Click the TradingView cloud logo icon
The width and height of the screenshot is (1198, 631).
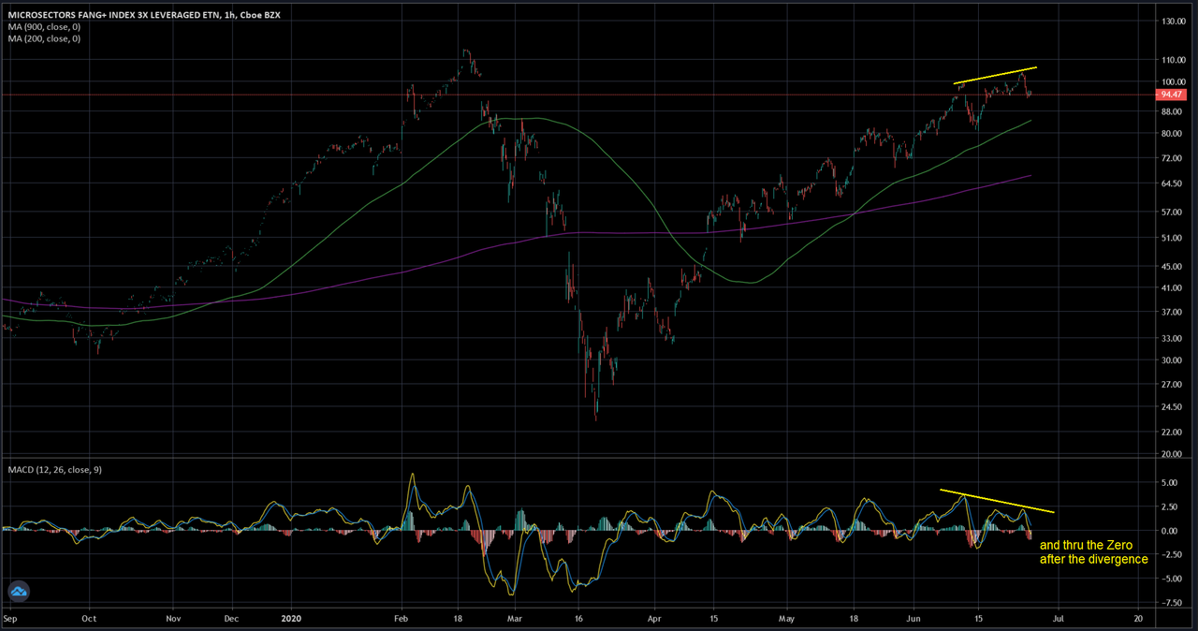(19, 591)
